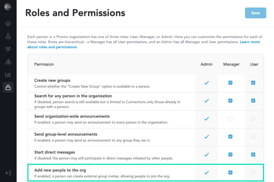
Task: Uncheck Manager for Add new people to org
Action: pos(230,173)
